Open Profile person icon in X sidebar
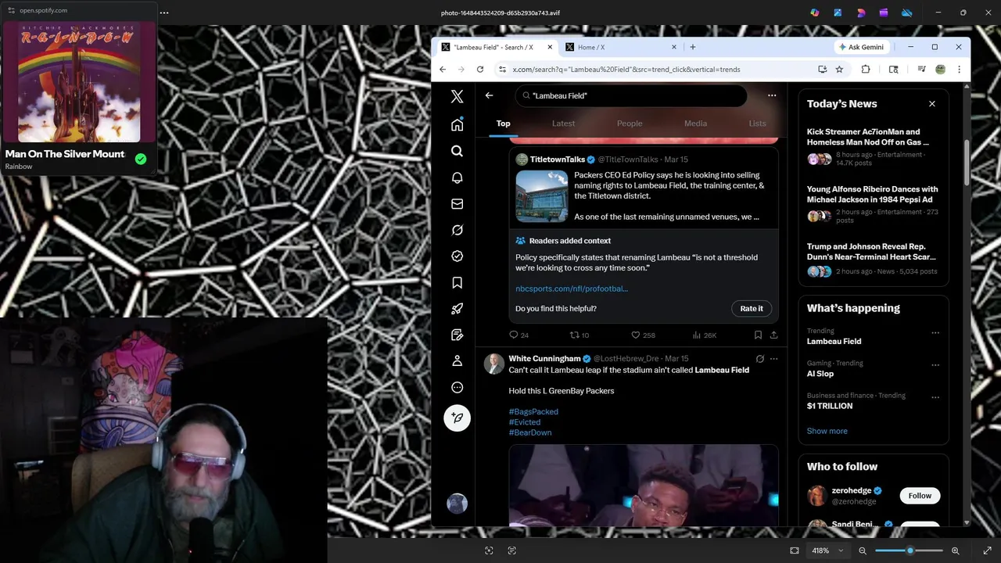The image size is (1001, 563). point(457,361)
